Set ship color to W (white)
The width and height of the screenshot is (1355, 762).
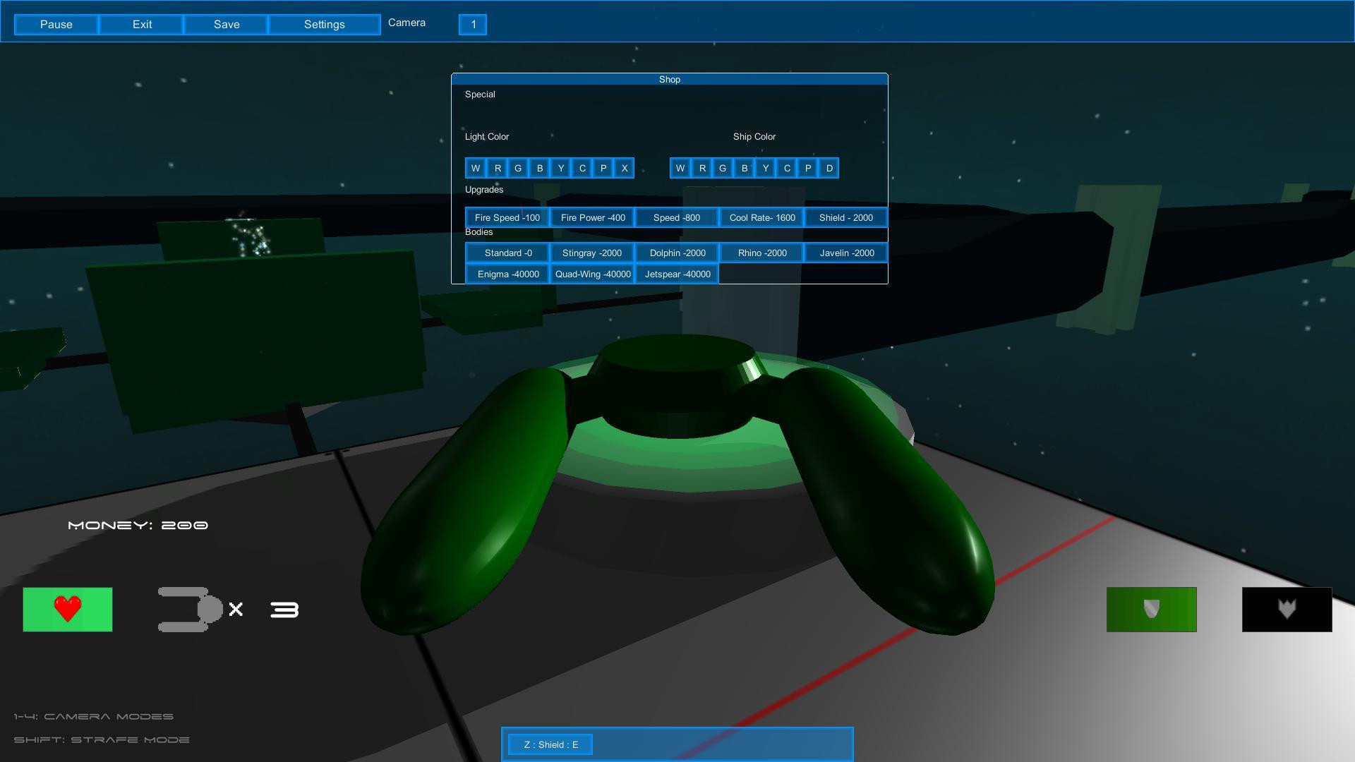[680, 168]
